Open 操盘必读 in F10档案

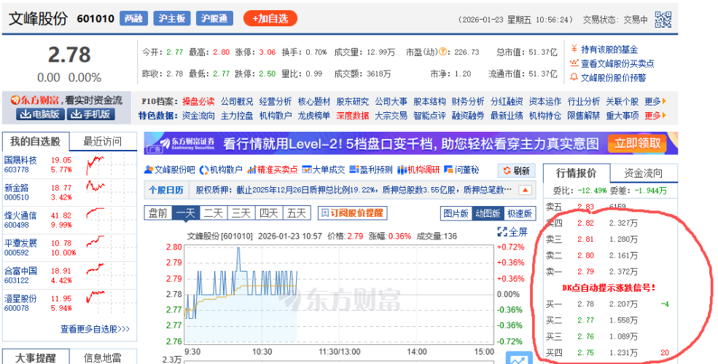[198, 101]
